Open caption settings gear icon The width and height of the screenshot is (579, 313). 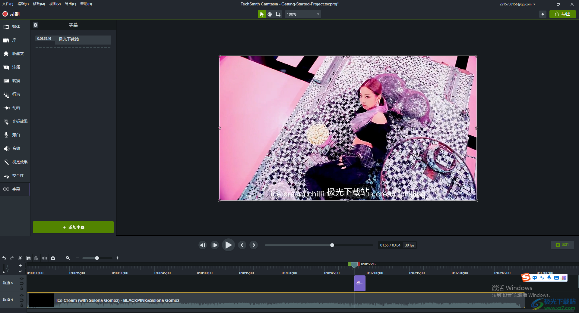pyautogui.click(x=36, y=25)
